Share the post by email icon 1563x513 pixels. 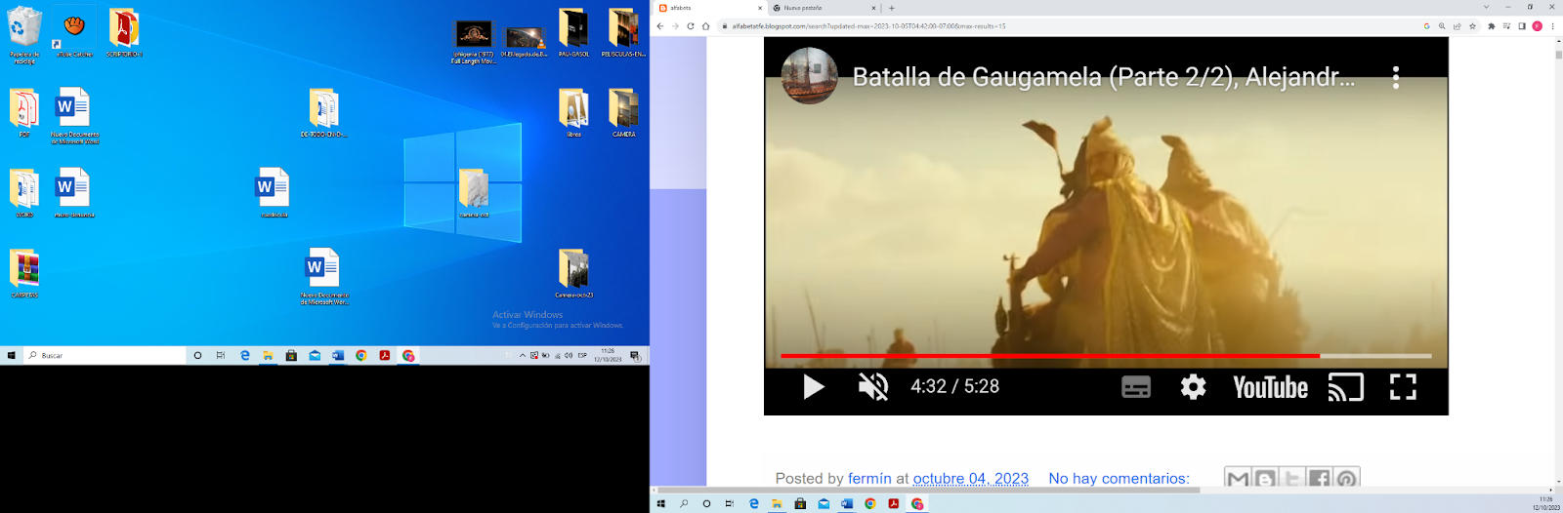1238,478
